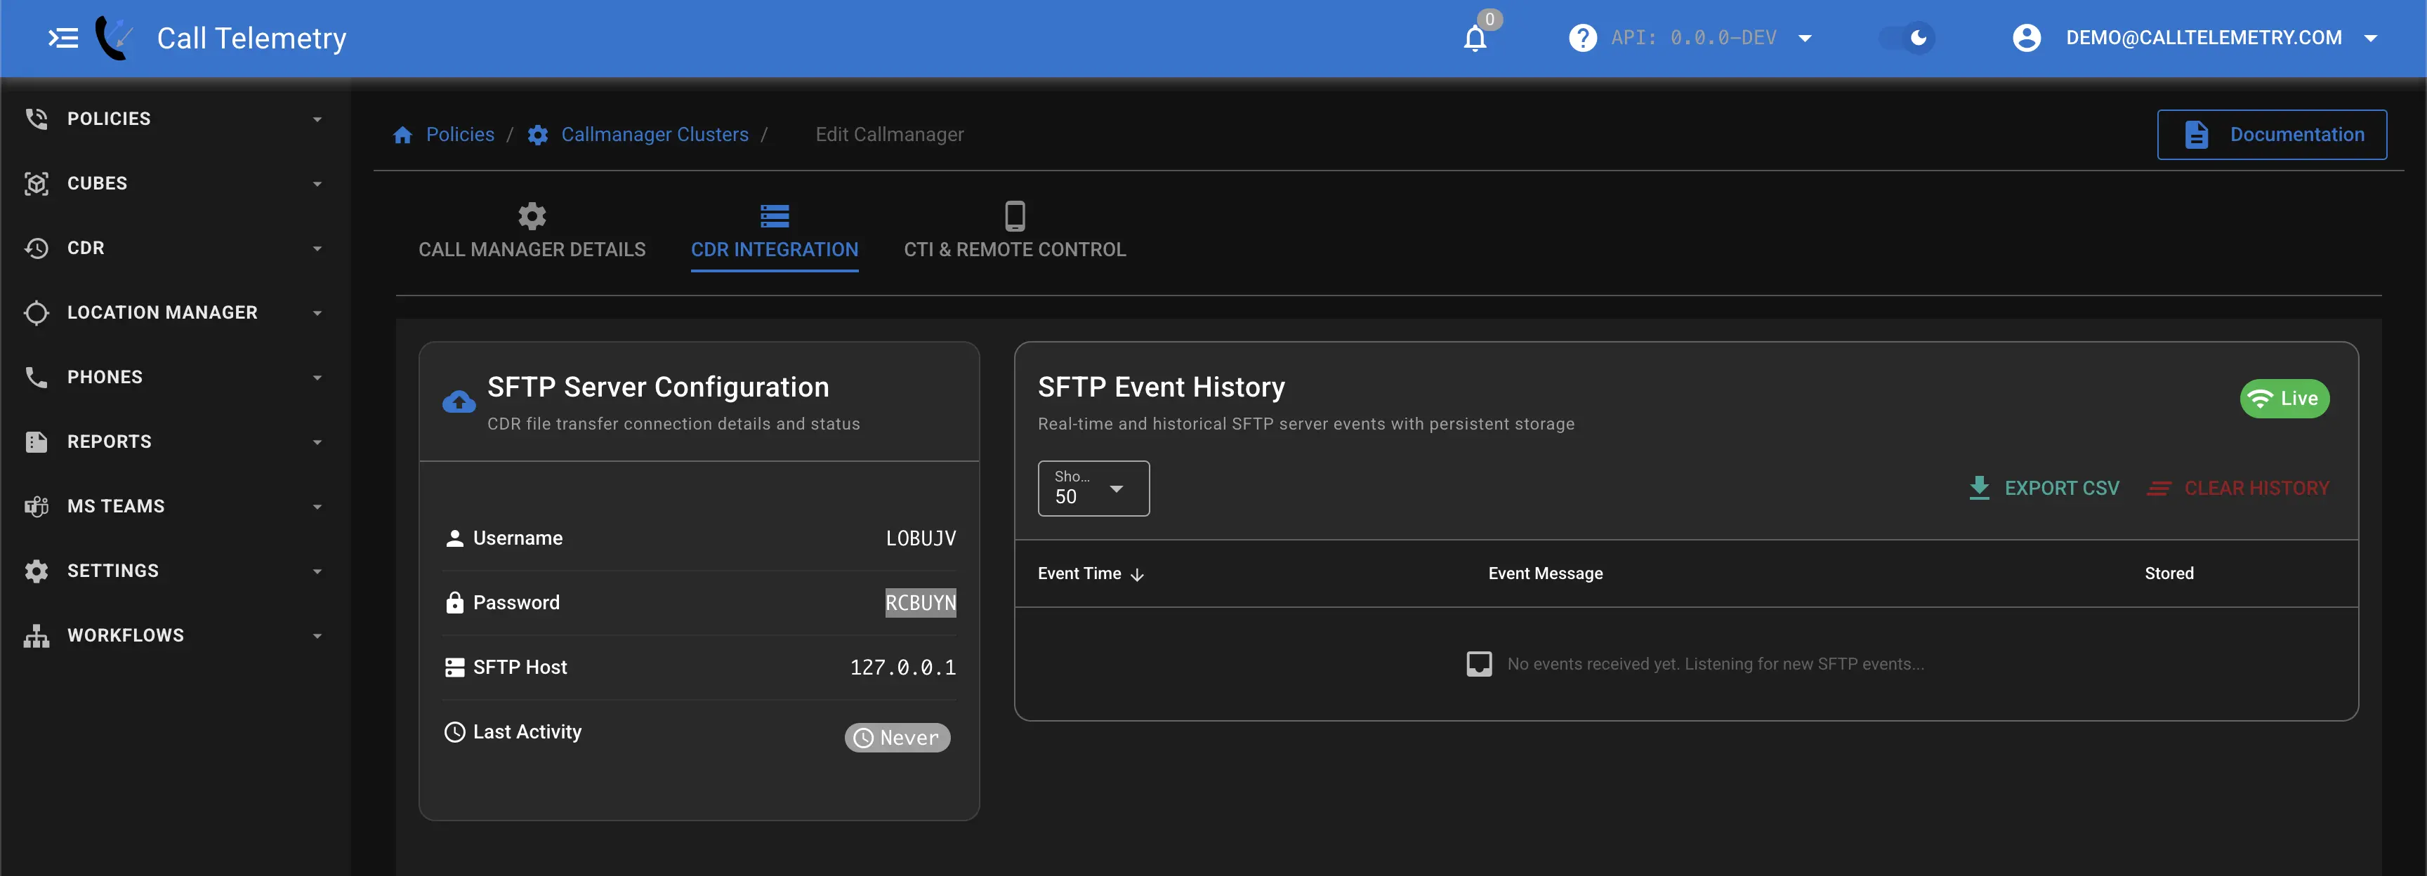Click the help question mark icon
Viewport: 2427px width, 876px height.
click(1582, 39)
